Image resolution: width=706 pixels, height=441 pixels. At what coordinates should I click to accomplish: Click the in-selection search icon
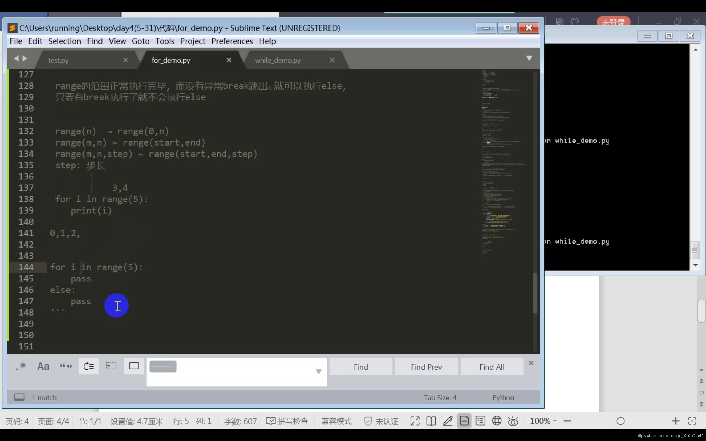111,366
